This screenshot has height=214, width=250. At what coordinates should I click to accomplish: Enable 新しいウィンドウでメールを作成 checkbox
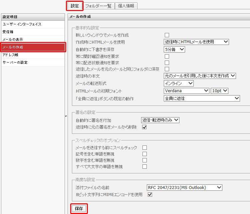pyautogui.click(x=167, y=35)
